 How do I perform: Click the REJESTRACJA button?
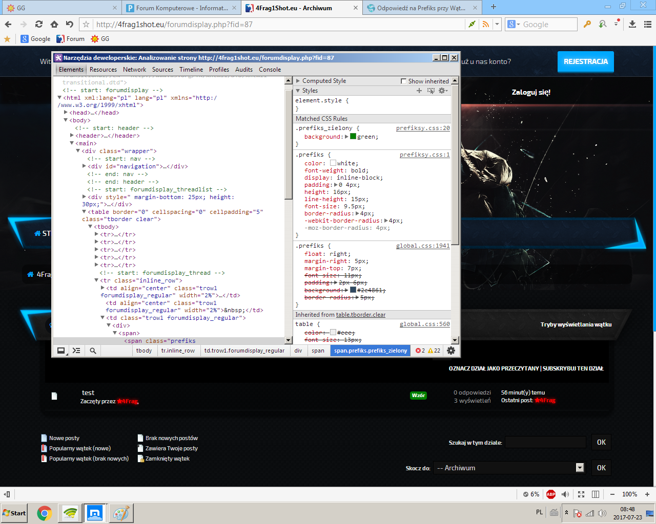coord(586,62)
